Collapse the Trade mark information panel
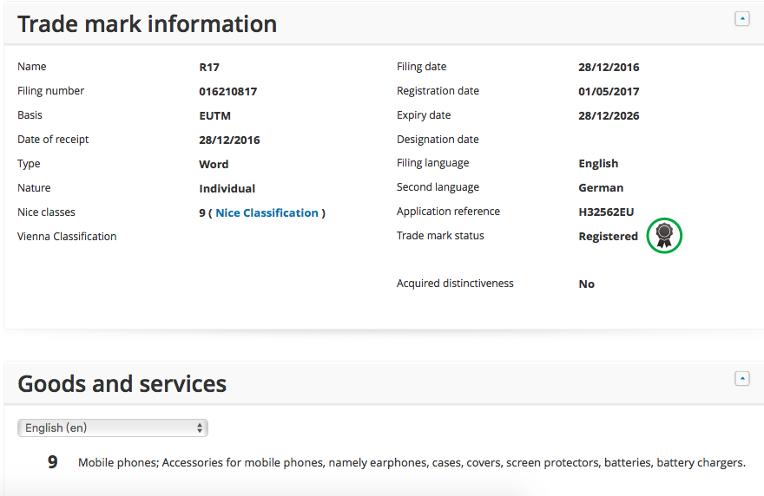The image size is (764, 496). (x=741, y=18)
